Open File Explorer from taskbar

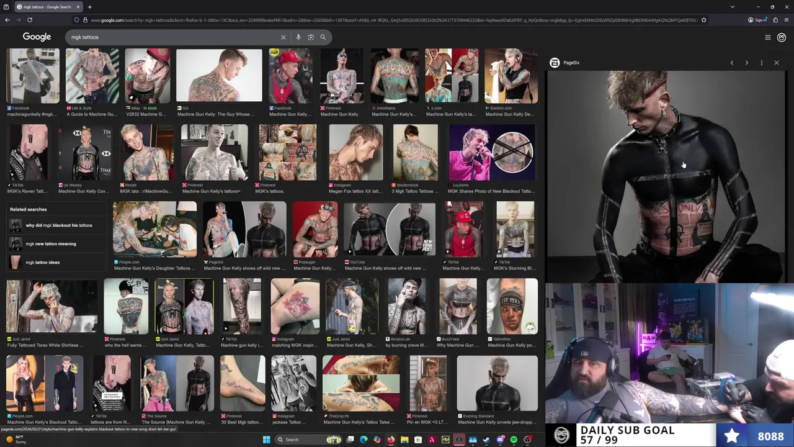(x=404, y=440)
